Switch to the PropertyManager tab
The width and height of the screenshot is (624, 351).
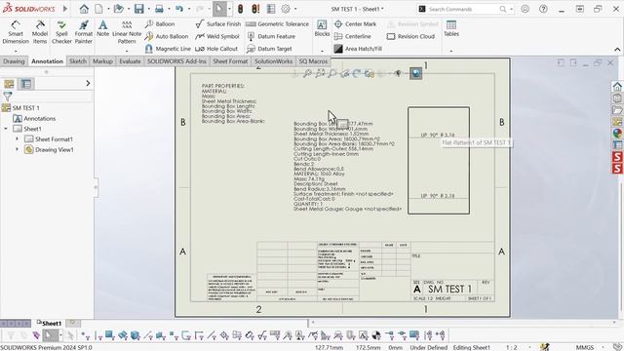pos(26,84)
